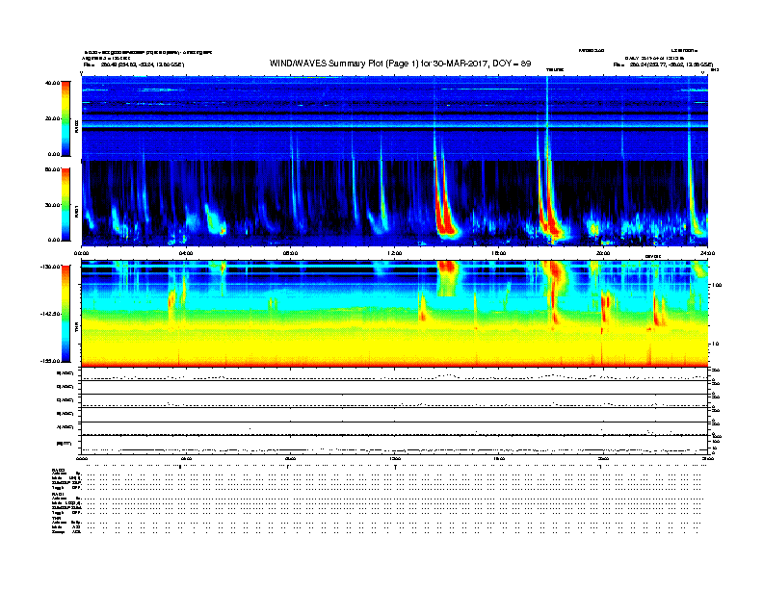Click the vertical RAD1 axis label
Image resolution: width=763 pixels, height=589 pixels.
pyautogui.click(x=76, y=212)
